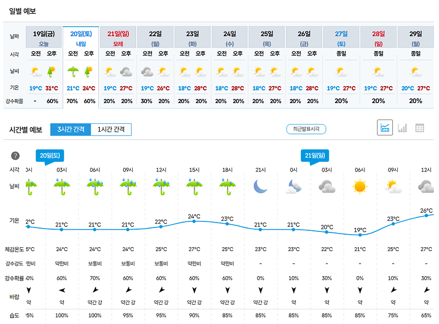This screenshot has height=324, width=439.
Task: Click the 27일 종일 partly sunny icon
Action: [x=341, y=72]
